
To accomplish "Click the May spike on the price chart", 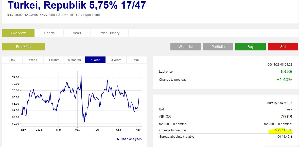I will click(x=81, y=75).
